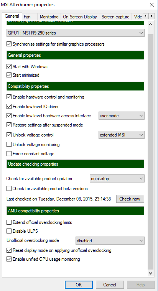Enable Extend official overclocking limits

(x=9, y=222)
